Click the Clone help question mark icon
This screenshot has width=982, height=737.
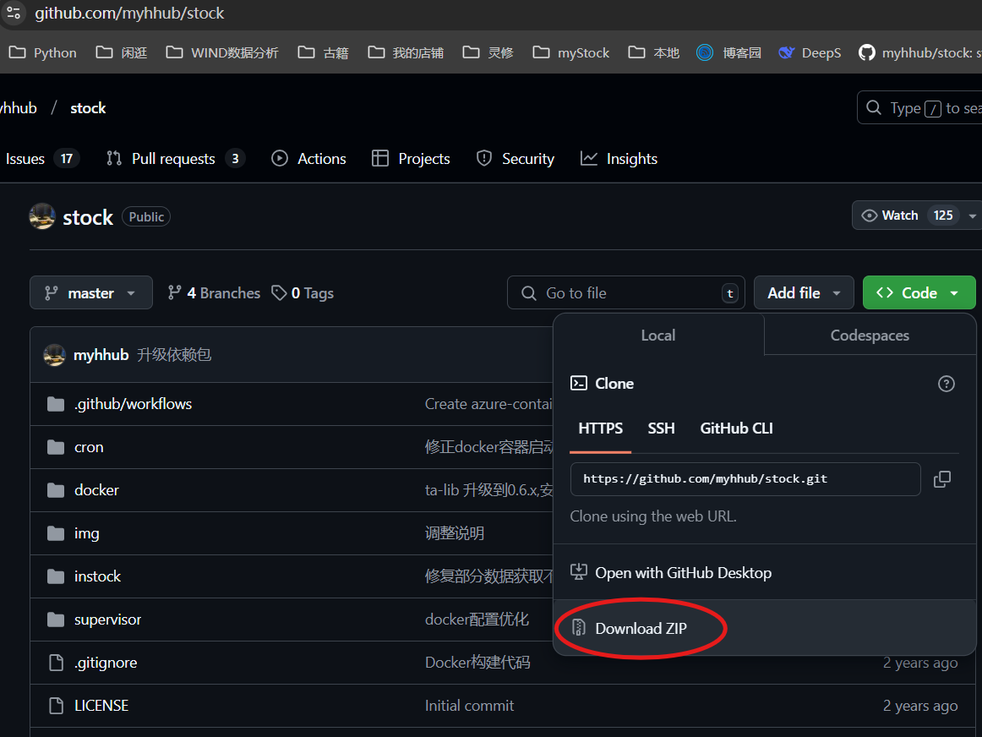coord(946,384)
